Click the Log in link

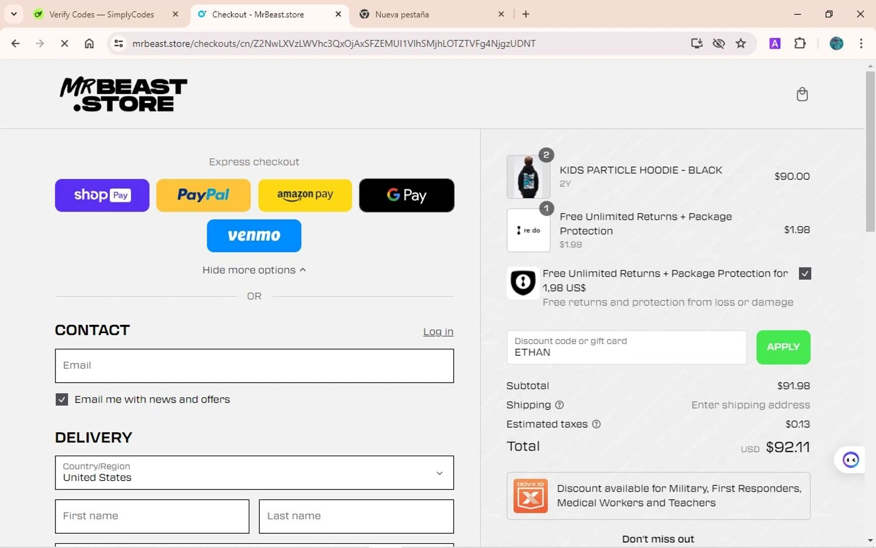pos(438,332)
